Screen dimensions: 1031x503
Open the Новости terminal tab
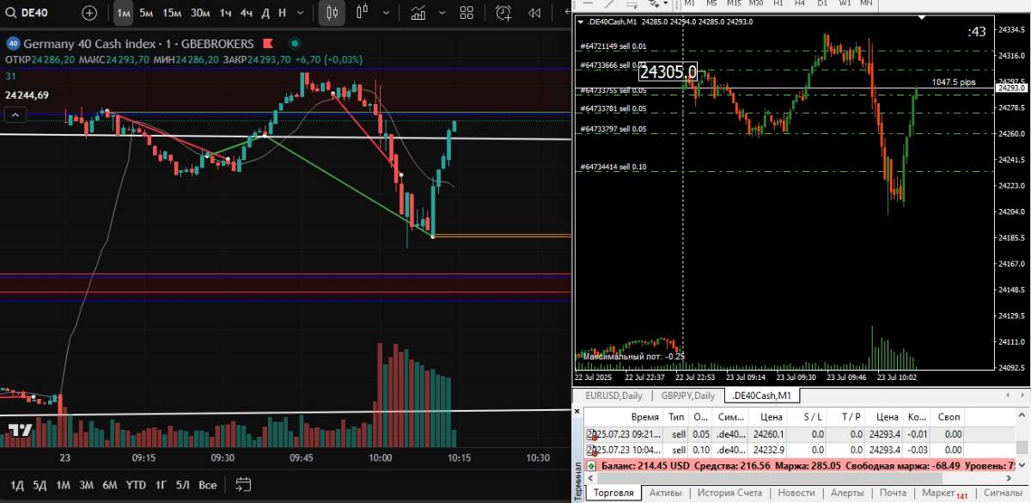[796, 494]
